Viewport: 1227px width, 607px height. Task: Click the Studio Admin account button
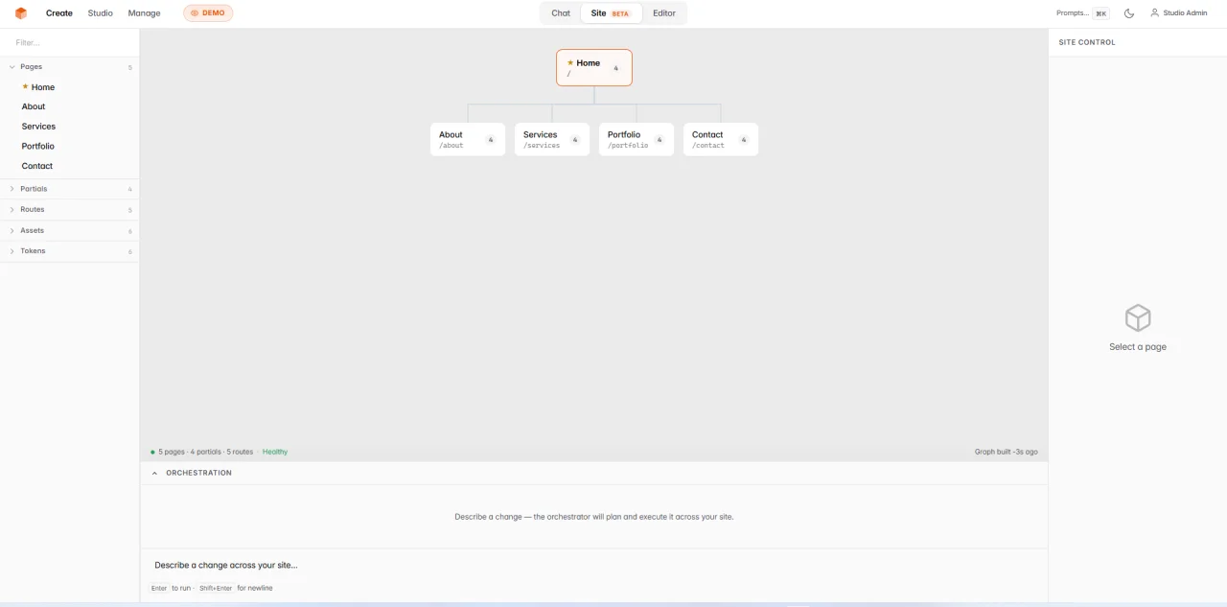click(x=1178, y=13)
